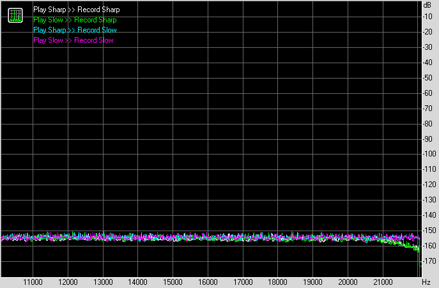Click the 11000 frequency axis label
This screenshot has height=288, width=439.
click(x=33, y=282)
